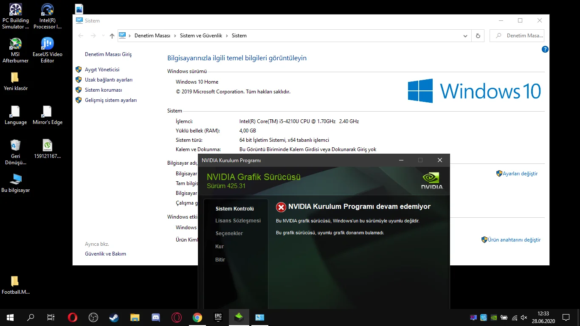Switch to the Sistem control panel taskbar button
This screenshot has width=580, height=326.
tap(260, 317)
